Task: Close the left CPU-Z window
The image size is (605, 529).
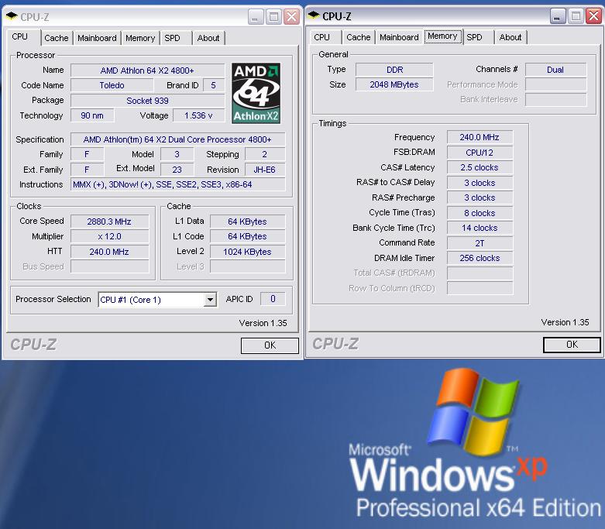Action: 291,17
